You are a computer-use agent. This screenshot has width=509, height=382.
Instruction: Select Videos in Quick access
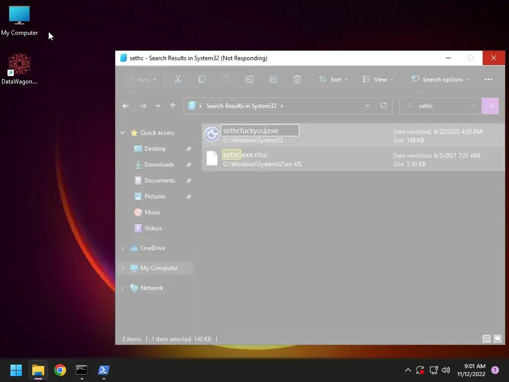(x=153, y=228)
